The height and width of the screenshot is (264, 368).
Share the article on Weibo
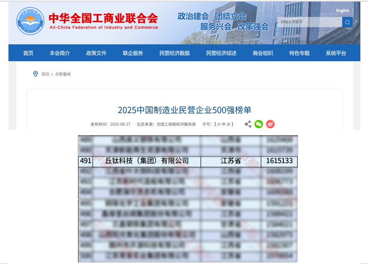(270, 124)
